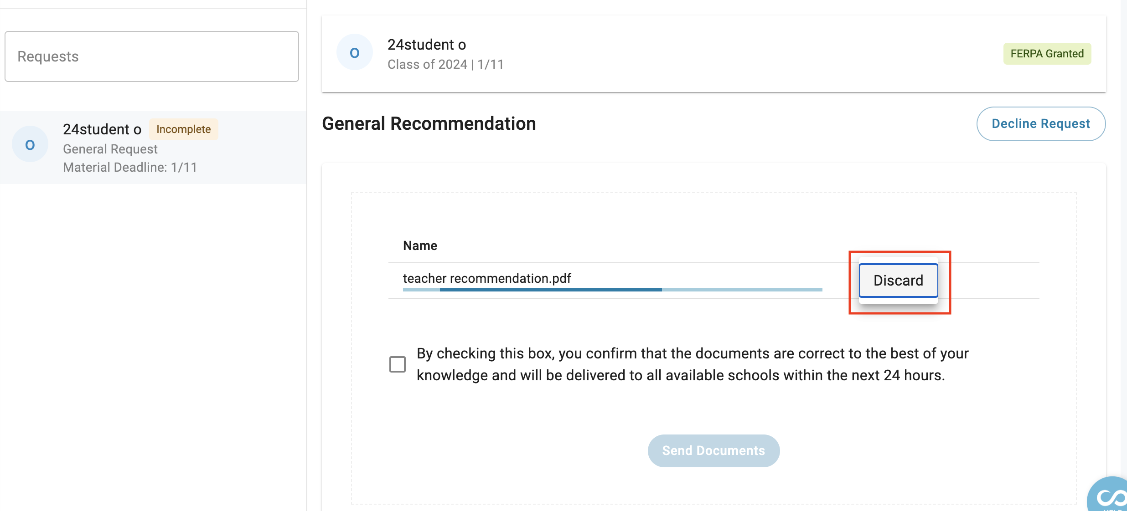Click the Name column header
The height and width of the screenshot is (511, 1127).
pyautogui.click(x=420, y=246)
